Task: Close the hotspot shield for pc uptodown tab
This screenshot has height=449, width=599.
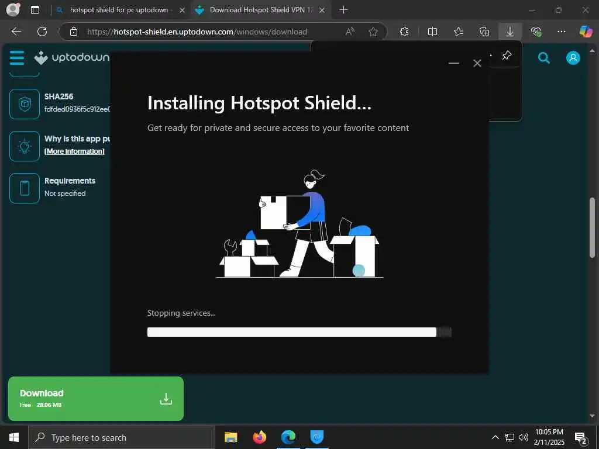Action: coord(183,11)
